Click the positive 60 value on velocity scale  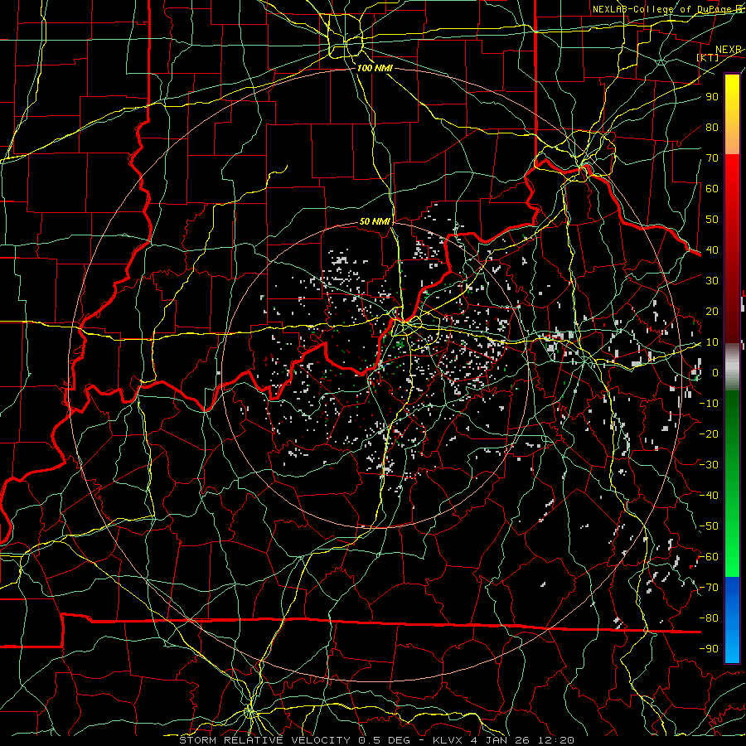[x=712, y=189]
